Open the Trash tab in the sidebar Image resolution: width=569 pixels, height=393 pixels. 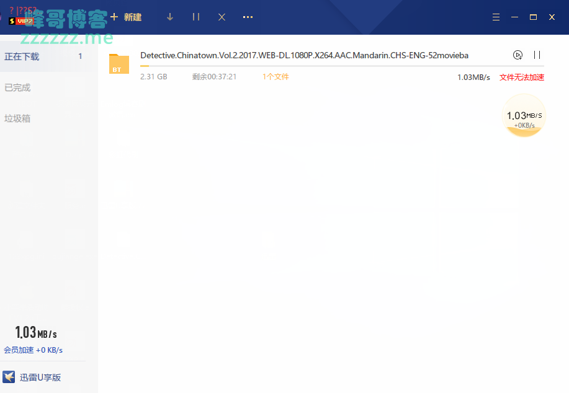tap(18, 118)
